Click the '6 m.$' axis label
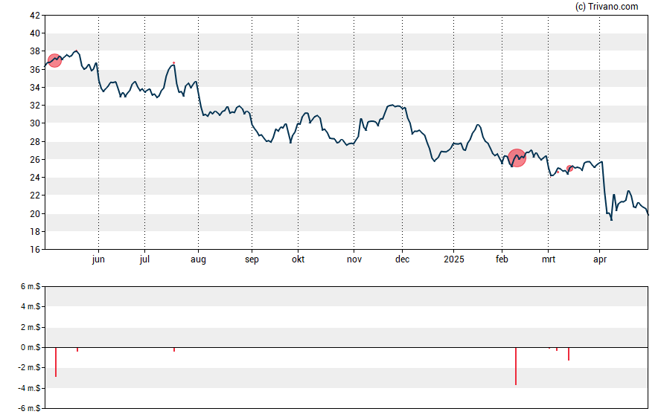 click(31, 287)
